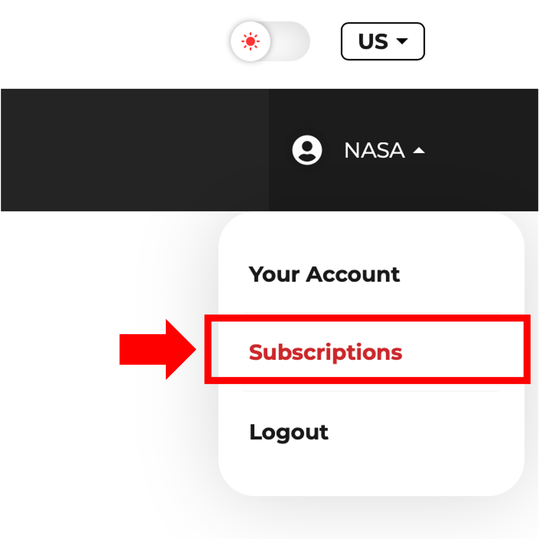The width and height of the screenshot is (539, 539).
Task: Click blank space below Logout in the panel
Action: click(368, 471)
